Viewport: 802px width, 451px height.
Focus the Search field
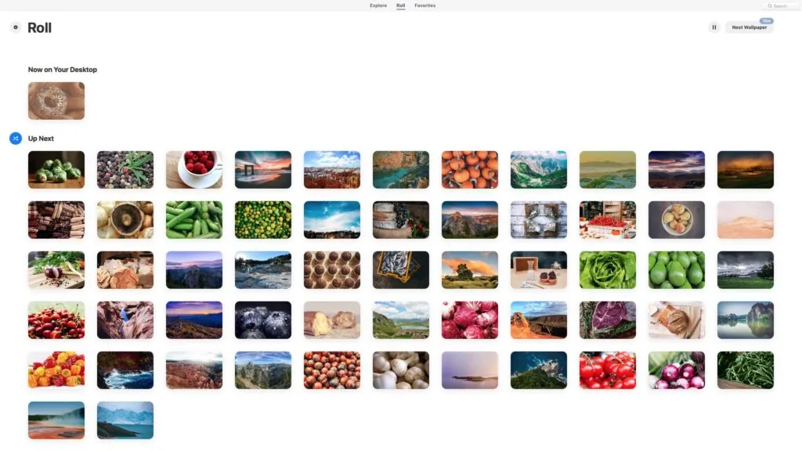[781, 5]
